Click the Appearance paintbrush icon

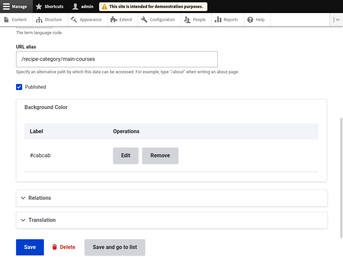point(74,20)
